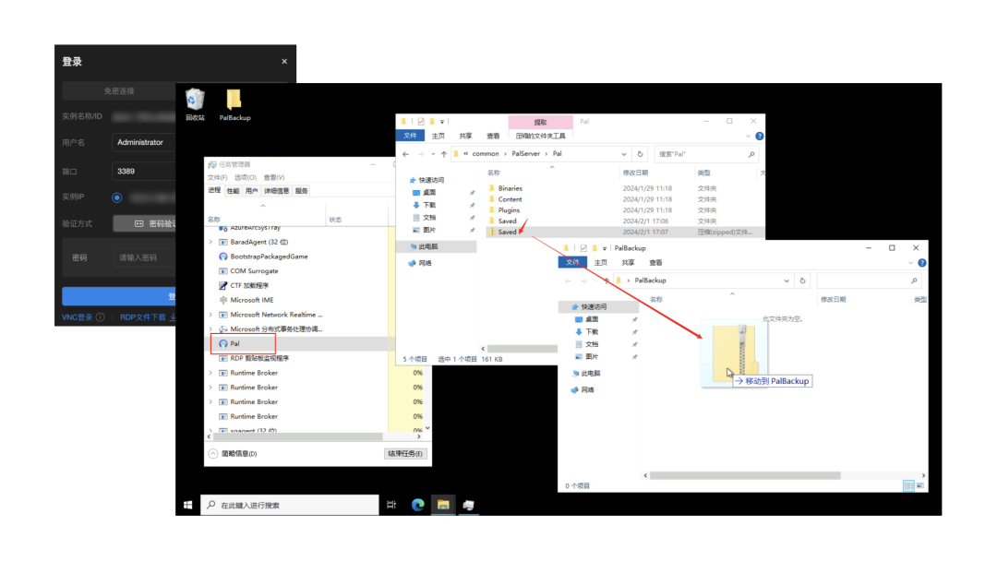The width and height of the screenshot is (997, 561).
Task: Open the 压缩的文件夹工具 tab in Pal window
Action: click(x=540, y=136)
